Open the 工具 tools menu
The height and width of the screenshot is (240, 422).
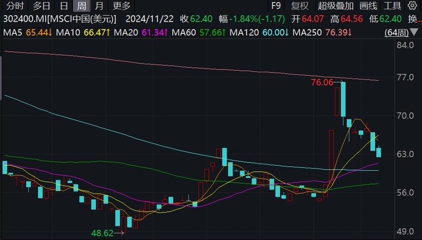point(393,6)
